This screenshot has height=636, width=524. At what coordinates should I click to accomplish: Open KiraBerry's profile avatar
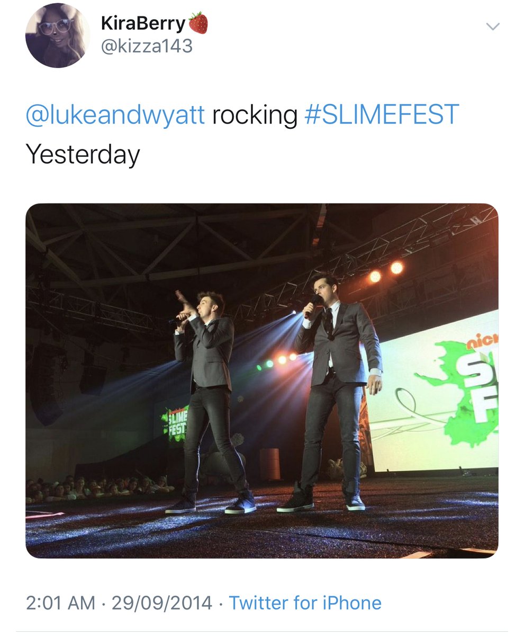[57, 36]
